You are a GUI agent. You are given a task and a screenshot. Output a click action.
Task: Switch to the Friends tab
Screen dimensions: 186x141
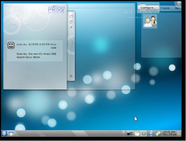tap(165, 8)
